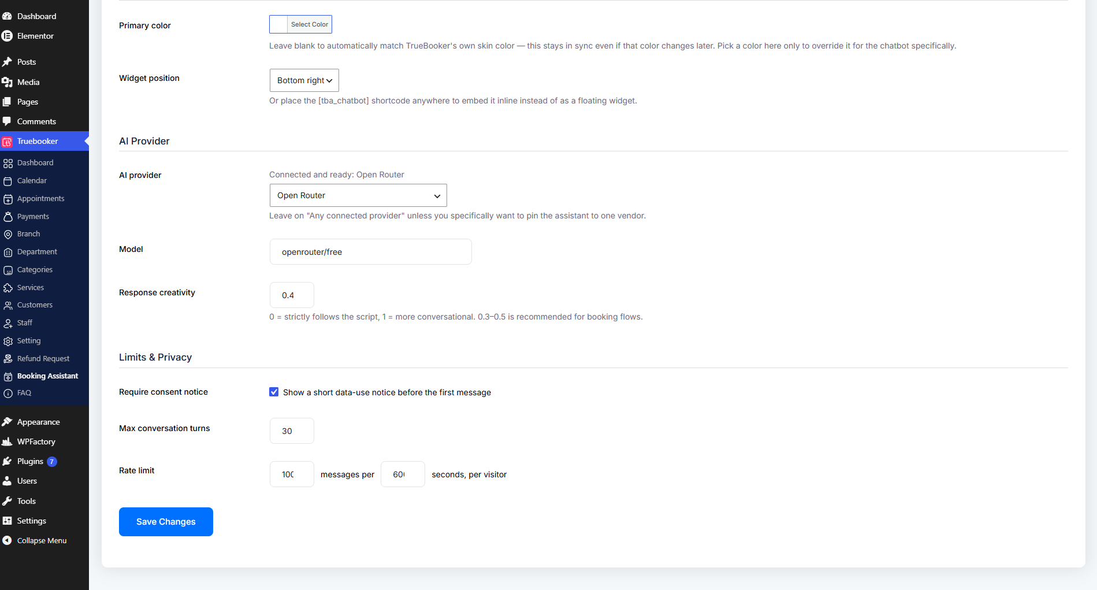Viewport: 1097px width, 590px height.
Task: Click the Setting gear icon
Action: 8,341
